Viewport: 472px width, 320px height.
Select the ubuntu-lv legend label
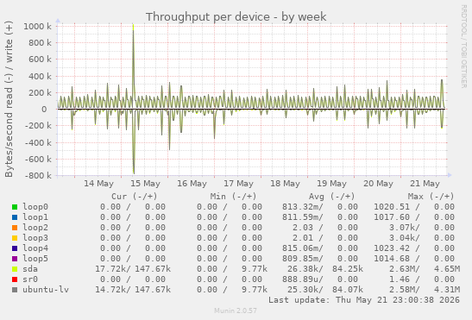click(46, 289)
